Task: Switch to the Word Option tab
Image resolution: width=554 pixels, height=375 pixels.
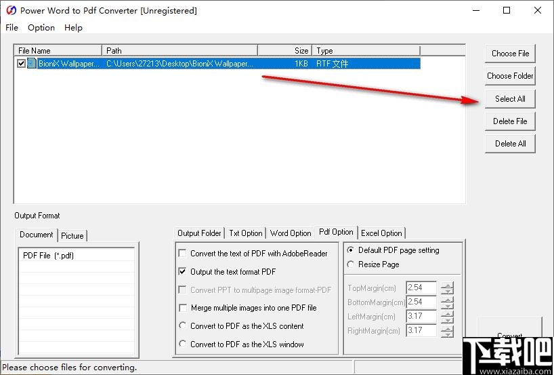Action: click(x=291, y=233)
